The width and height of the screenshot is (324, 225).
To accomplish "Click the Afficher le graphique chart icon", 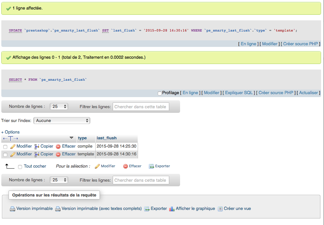I will (x=172, y=209).
